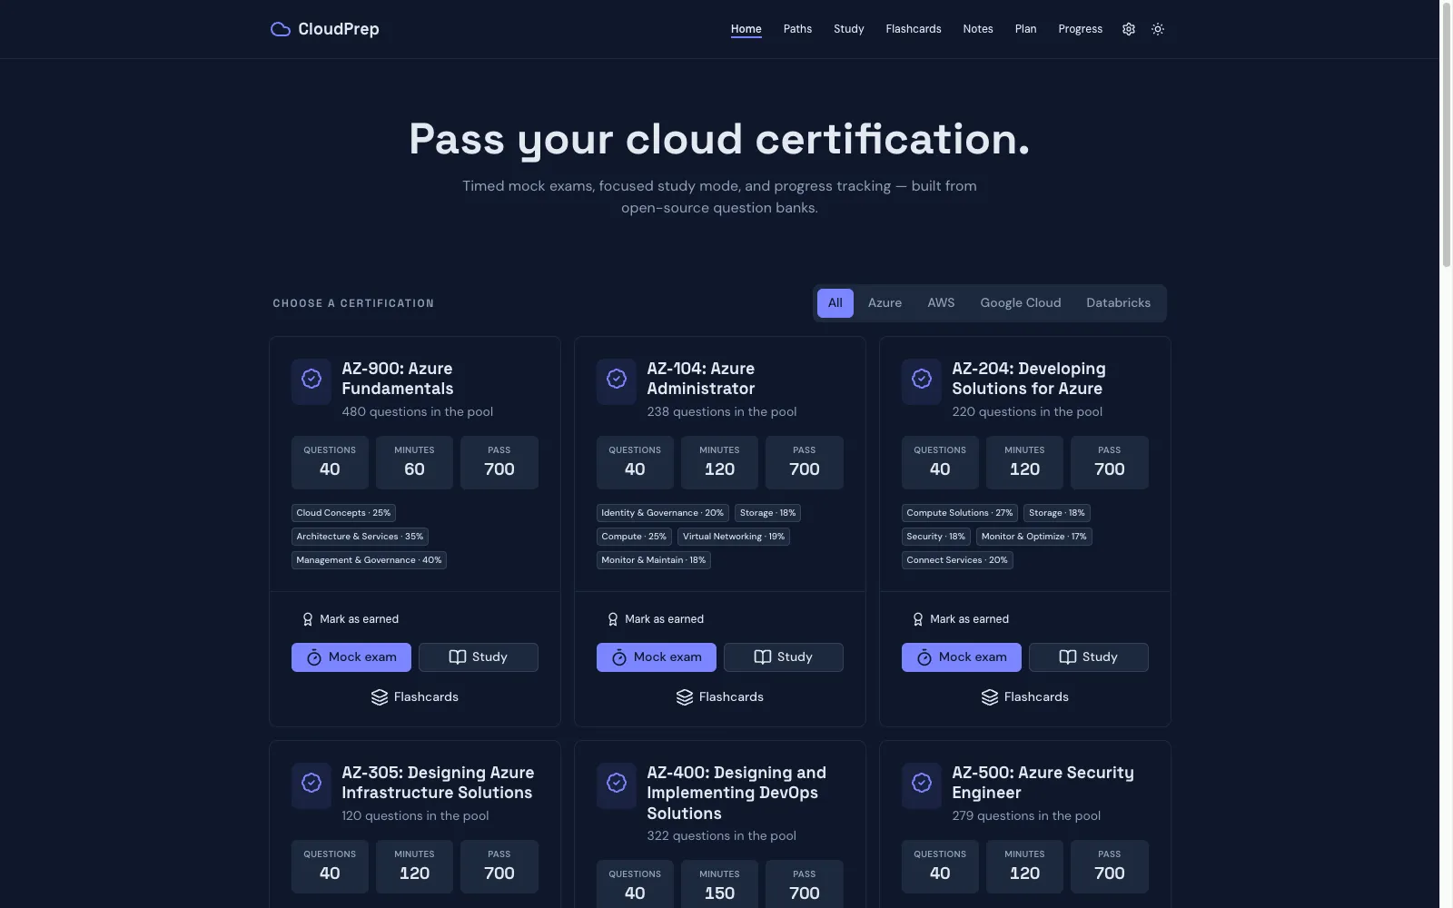Viewport: 1453px width, 908px height.
Task: Open Study mode for AZ-104
Action: click(784, 657)
